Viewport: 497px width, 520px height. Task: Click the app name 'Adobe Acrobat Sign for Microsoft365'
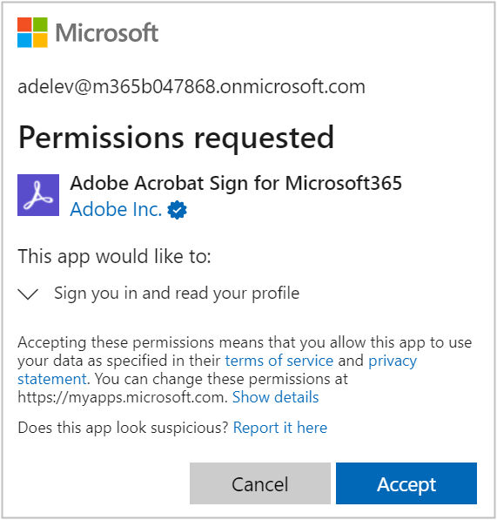236,183
